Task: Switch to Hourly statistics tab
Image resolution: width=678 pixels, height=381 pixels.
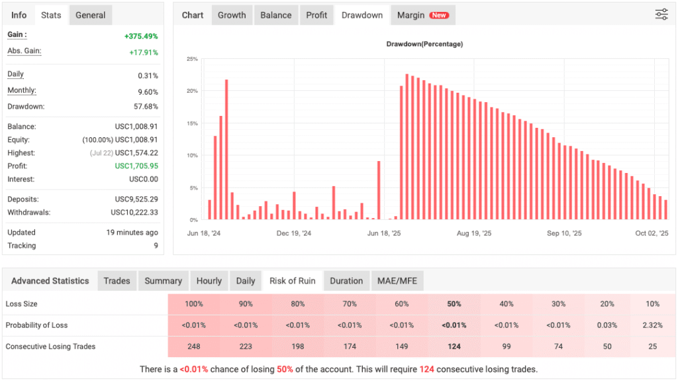Action: 209,281
